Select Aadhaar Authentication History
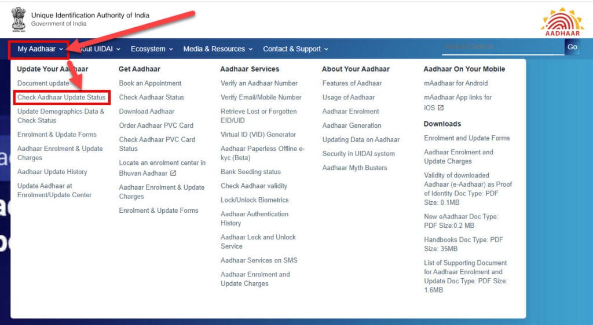The width and height of the screenshot is (593, 325). (x=255, y=219)
